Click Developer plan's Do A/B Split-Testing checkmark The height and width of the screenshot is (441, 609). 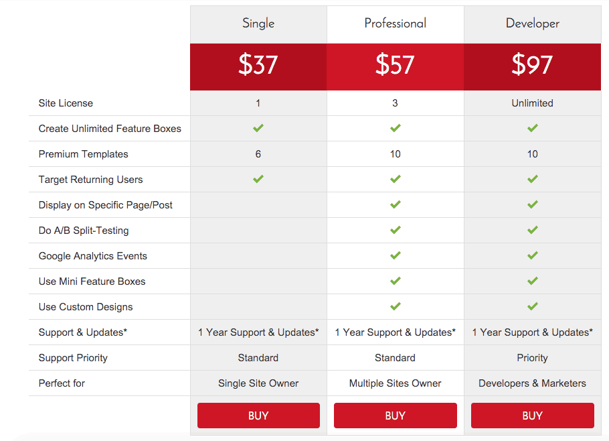pyautogui.click(x=533, y=230)
